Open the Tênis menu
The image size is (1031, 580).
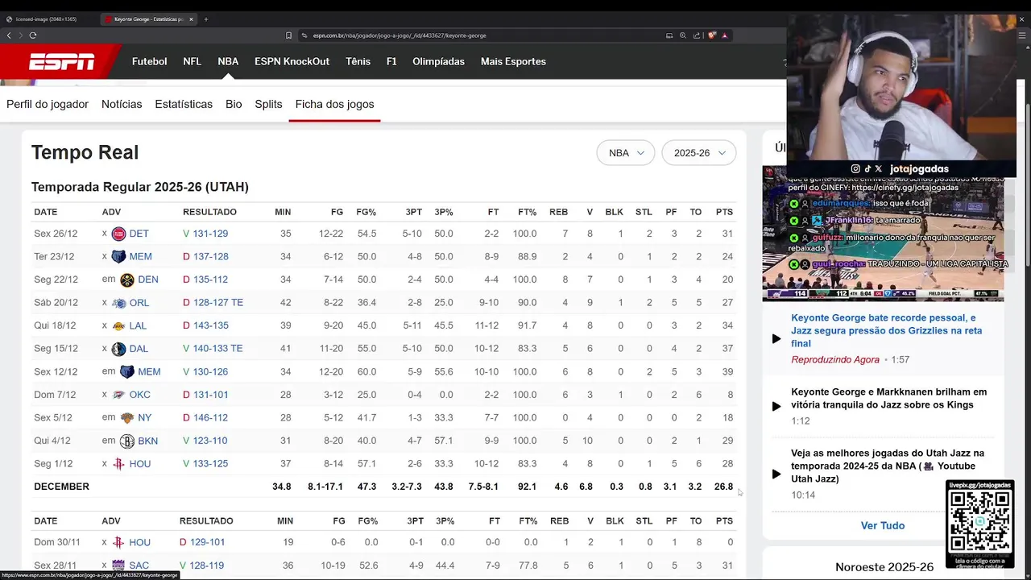pyautogui.click(x=358, y=61)
